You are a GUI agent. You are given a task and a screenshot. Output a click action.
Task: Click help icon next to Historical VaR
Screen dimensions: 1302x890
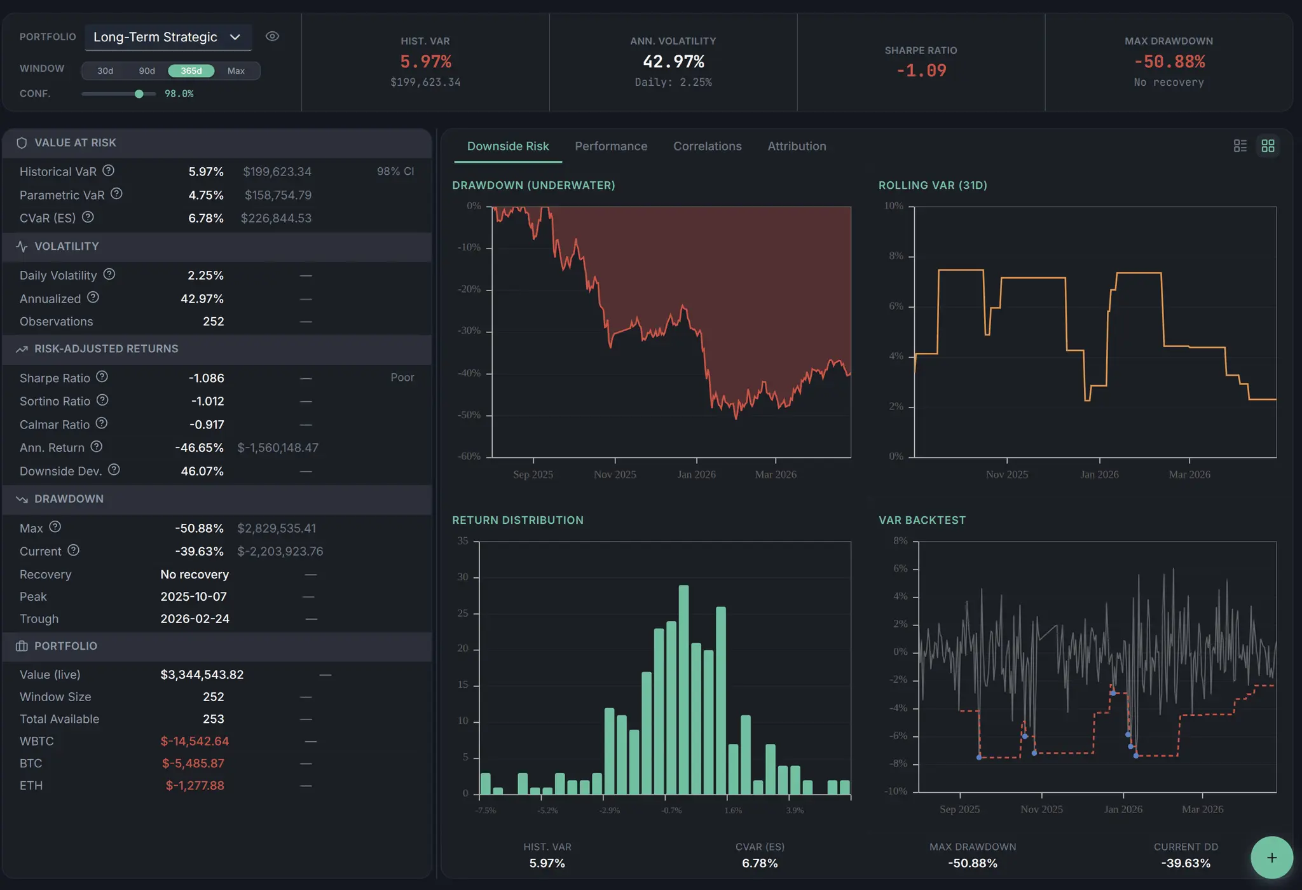(109, 170)
